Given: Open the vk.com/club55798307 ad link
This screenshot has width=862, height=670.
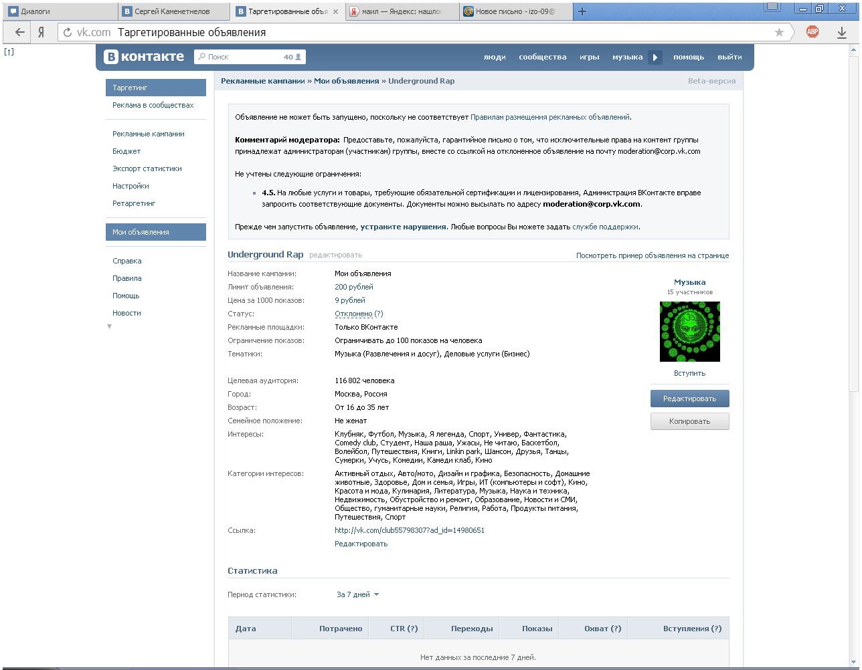Looking at the screenshot, I should tap(410, 530).
